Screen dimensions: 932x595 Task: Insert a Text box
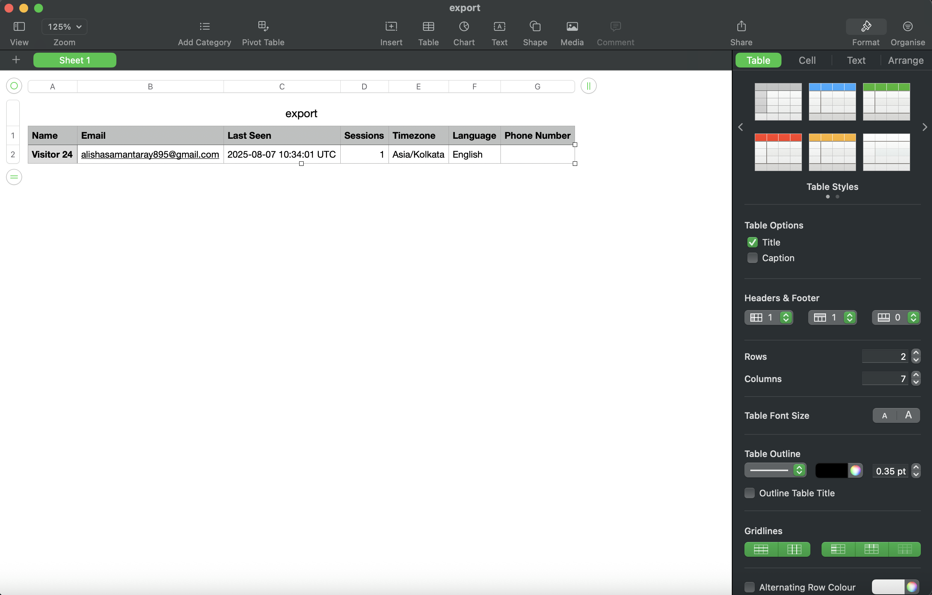[499, 33]
